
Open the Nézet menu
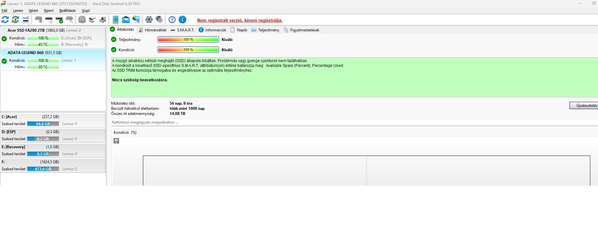[33, 11]
